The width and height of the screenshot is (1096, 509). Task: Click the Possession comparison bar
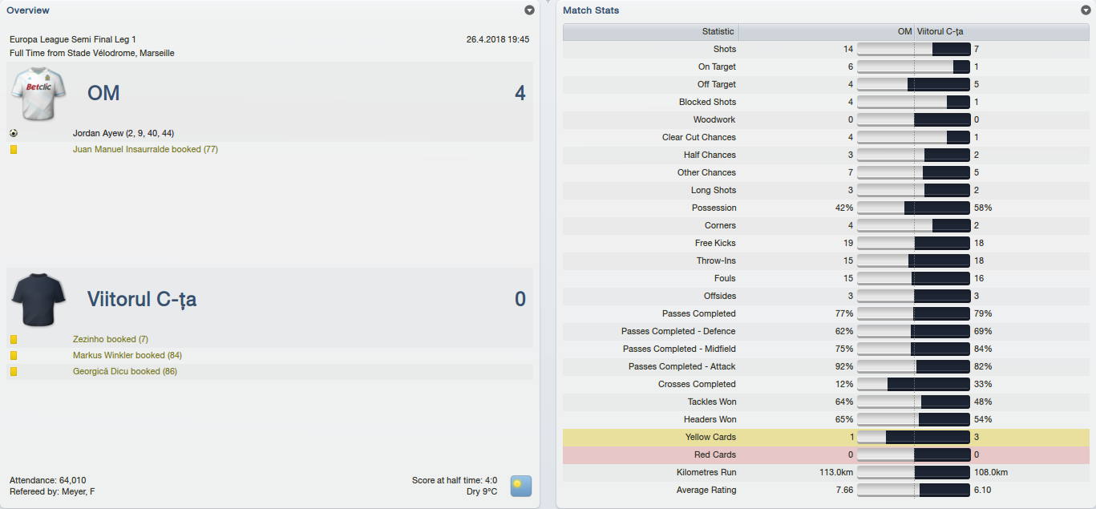click(914, 208)
